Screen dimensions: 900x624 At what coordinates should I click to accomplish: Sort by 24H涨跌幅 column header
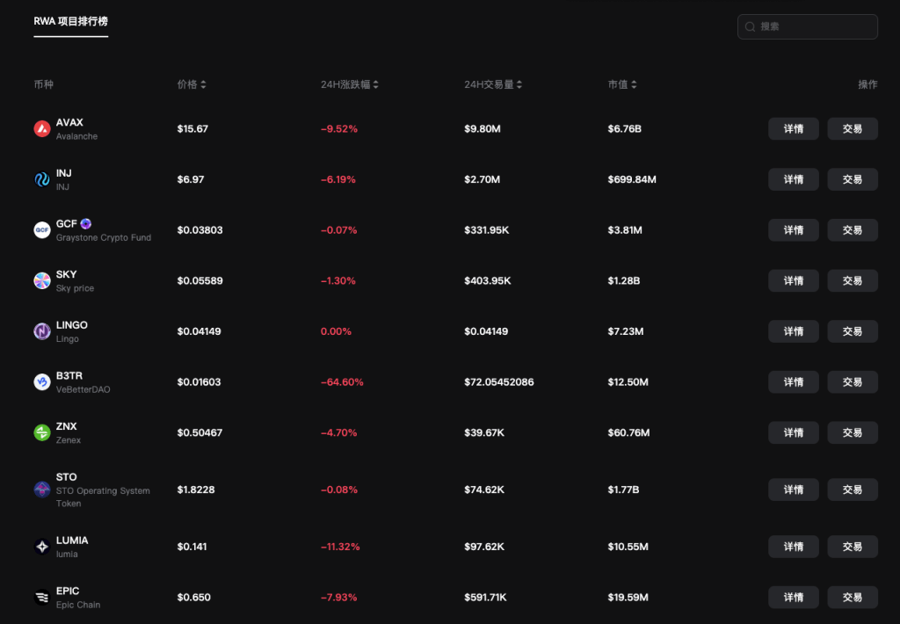click(350, 84)
